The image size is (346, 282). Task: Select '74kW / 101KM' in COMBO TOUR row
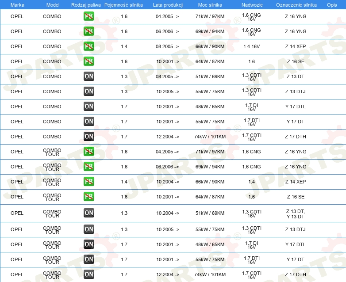tap(210, 274)
